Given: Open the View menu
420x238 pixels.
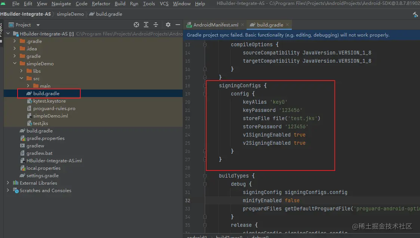Looking at the screenshot, I should point(42,3).
